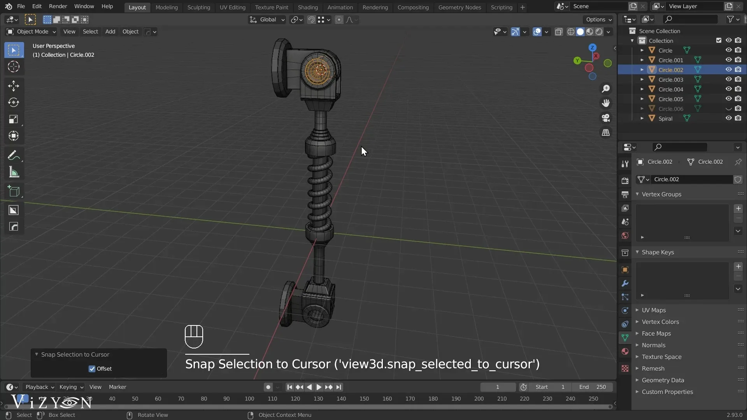Image resolution: width=747 pixels, height=420 pixels.
Task: Choose the Measure ruler tool
Action: tap(14, 172)
